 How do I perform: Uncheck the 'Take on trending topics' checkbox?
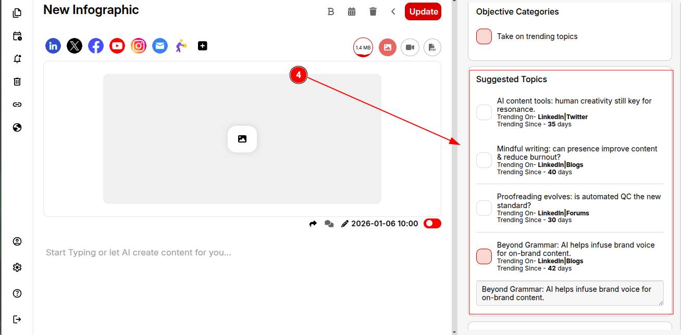484,36
